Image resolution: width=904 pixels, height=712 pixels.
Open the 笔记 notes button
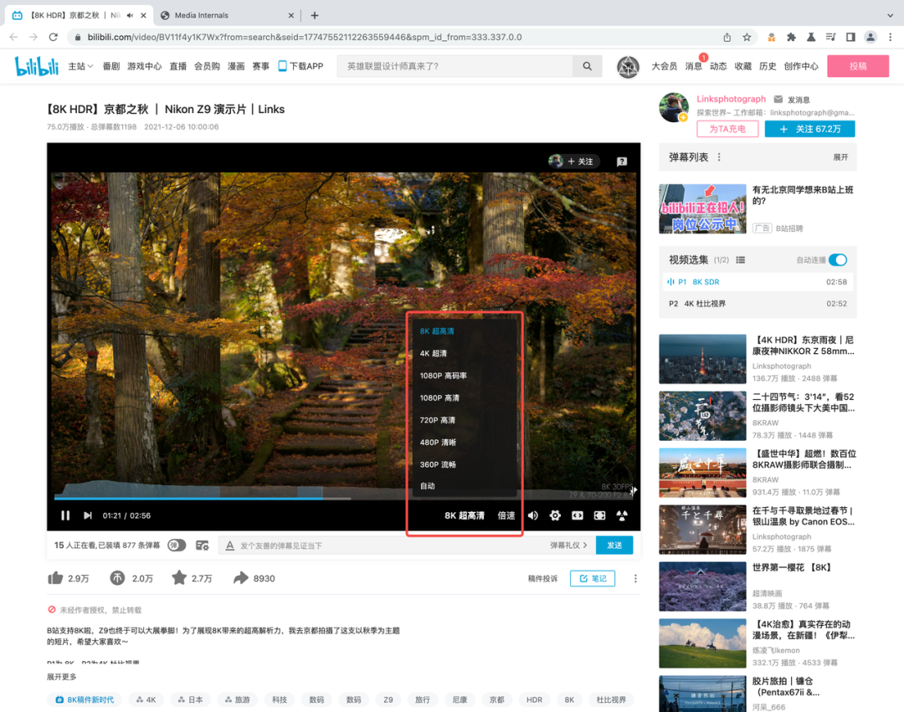pos(592,578)
